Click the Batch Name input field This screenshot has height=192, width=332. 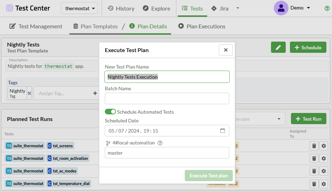point(167,98)
